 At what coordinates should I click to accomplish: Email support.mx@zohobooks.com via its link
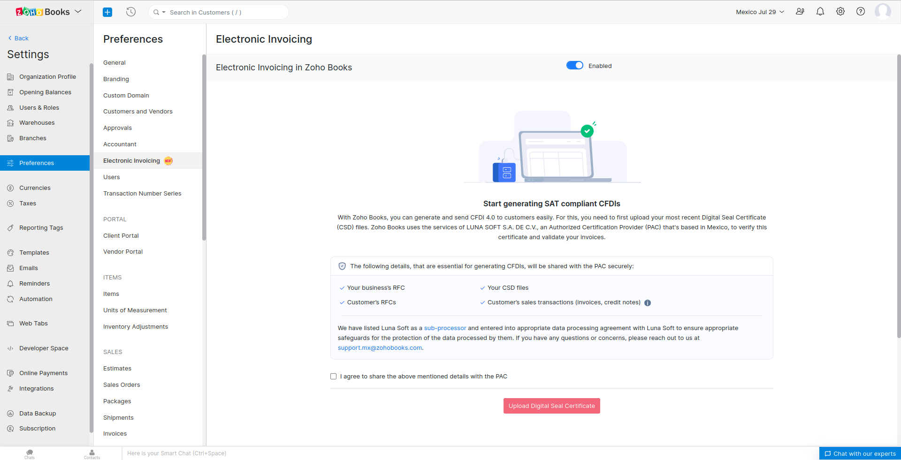[380, 347]
